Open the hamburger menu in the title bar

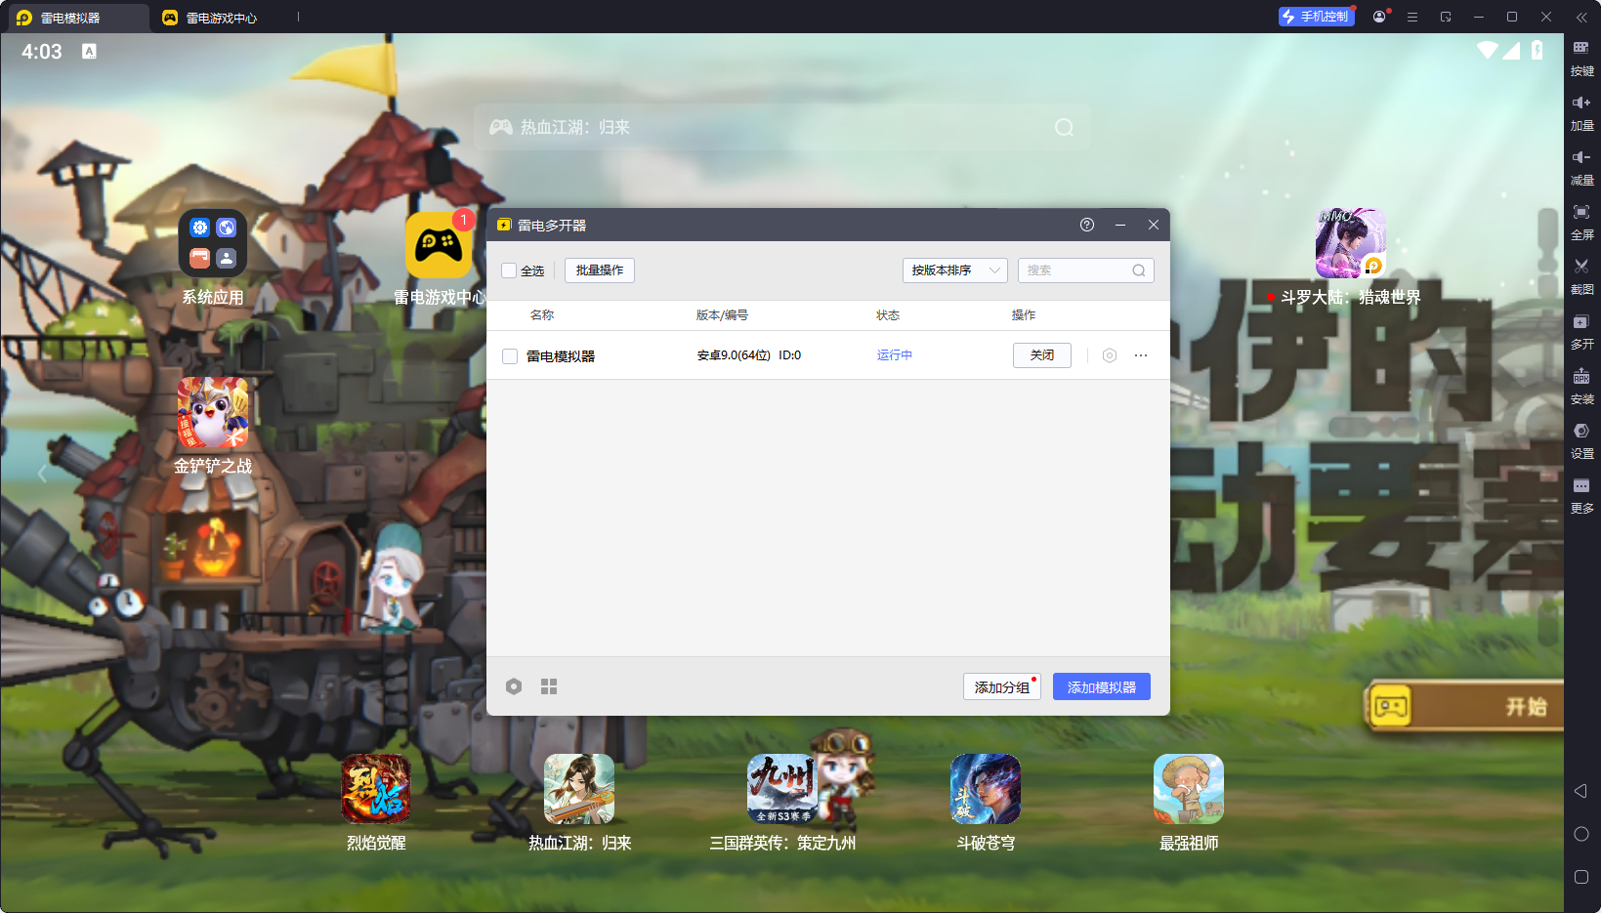[x=1412, y=17]
